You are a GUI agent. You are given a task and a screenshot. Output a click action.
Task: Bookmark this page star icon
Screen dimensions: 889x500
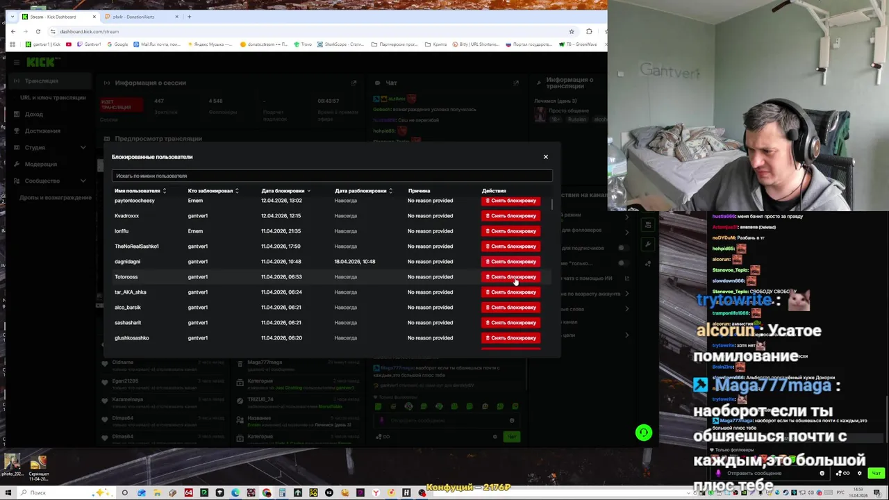click(x=572, y=31)
